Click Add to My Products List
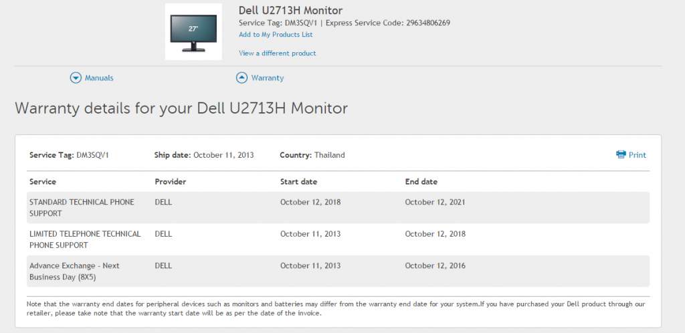 276,35
